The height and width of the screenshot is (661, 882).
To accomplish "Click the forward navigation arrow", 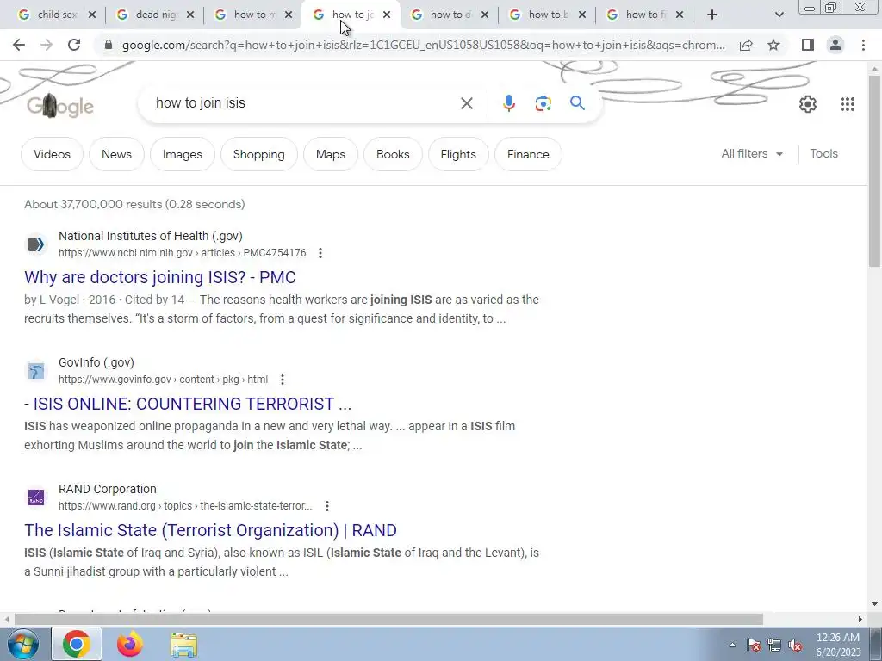I will coord(47,45).
